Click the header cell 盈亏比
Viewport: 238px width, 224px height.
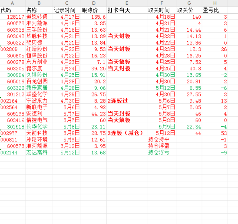click(x=215, y=10)
